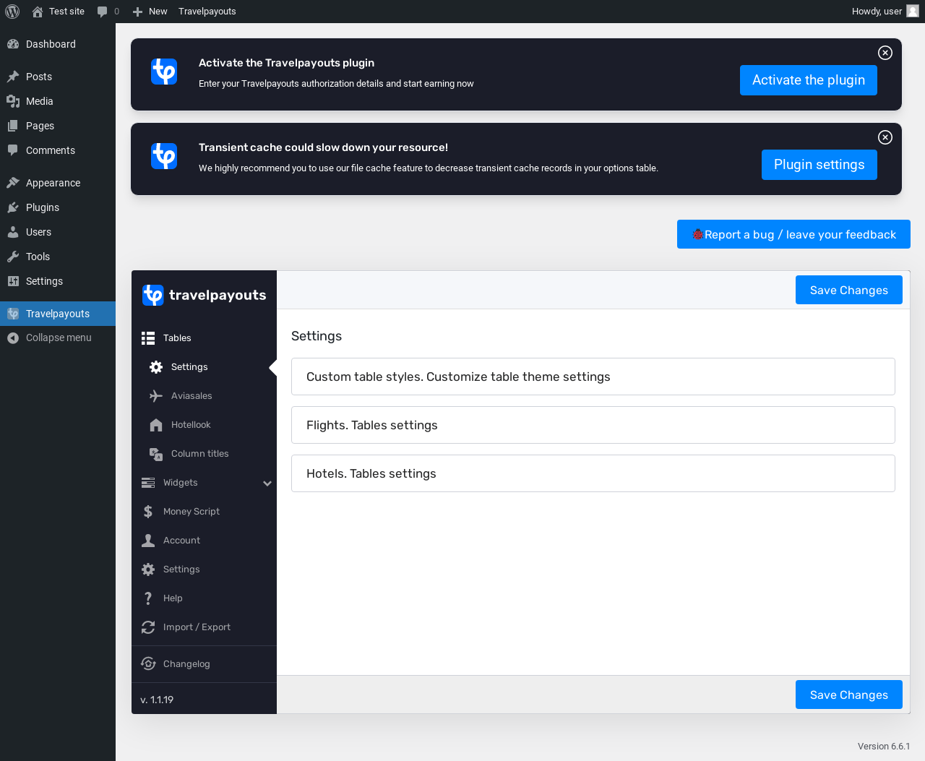Click the Widgets layout icon
Screen dimensions: 925x761
click(148, 483)
